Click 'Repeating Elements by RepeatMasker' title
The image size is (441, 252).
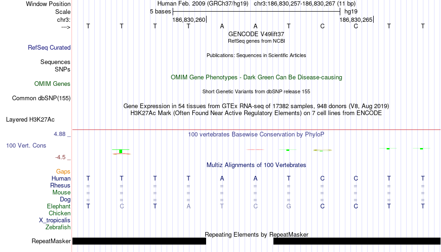(x=256, y=234)
